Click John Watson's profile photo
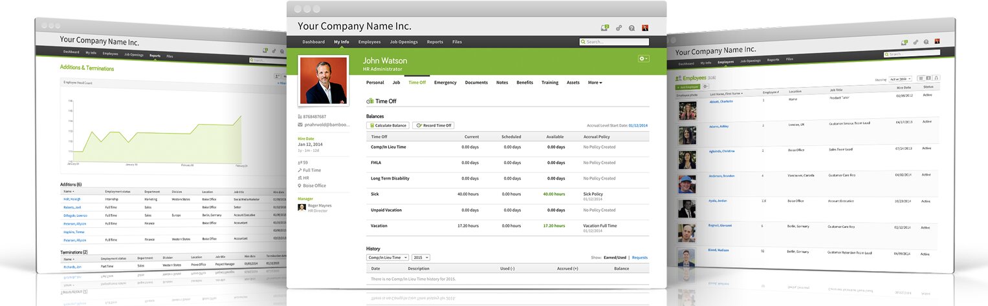This screenshot has width=988, height=306. (x=324, y=80)
